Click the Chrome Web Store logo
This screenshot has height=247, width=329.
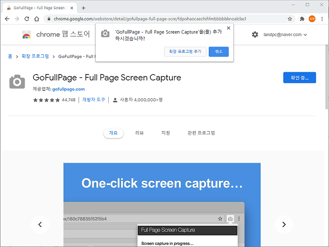tap(27, 34)
